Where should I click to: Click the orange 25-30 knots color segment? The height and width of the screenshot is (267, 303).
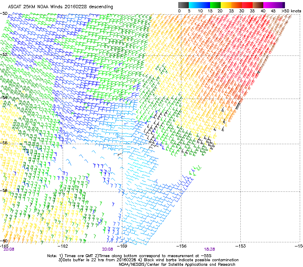pos(237,5)
